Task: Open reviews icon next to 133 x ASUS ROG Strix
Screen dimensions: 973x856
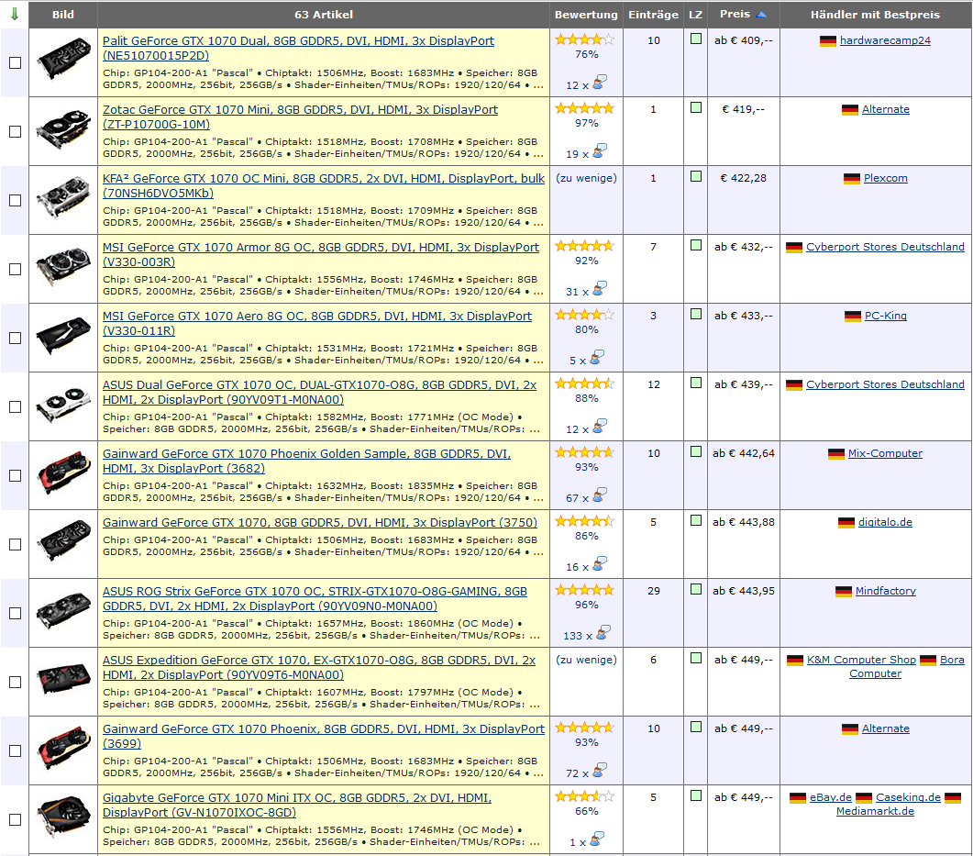Action: click(x=603, y=632)
